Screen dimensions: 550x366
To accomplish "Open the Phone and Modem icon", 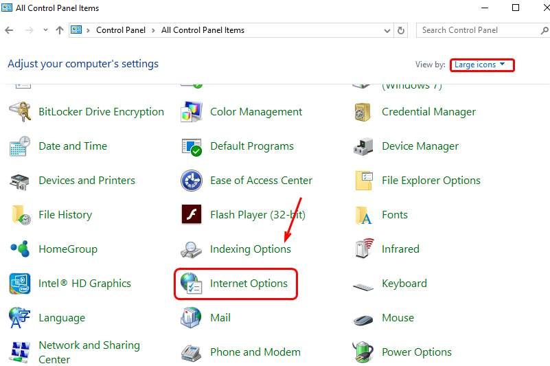I will [x=191, y=354].
